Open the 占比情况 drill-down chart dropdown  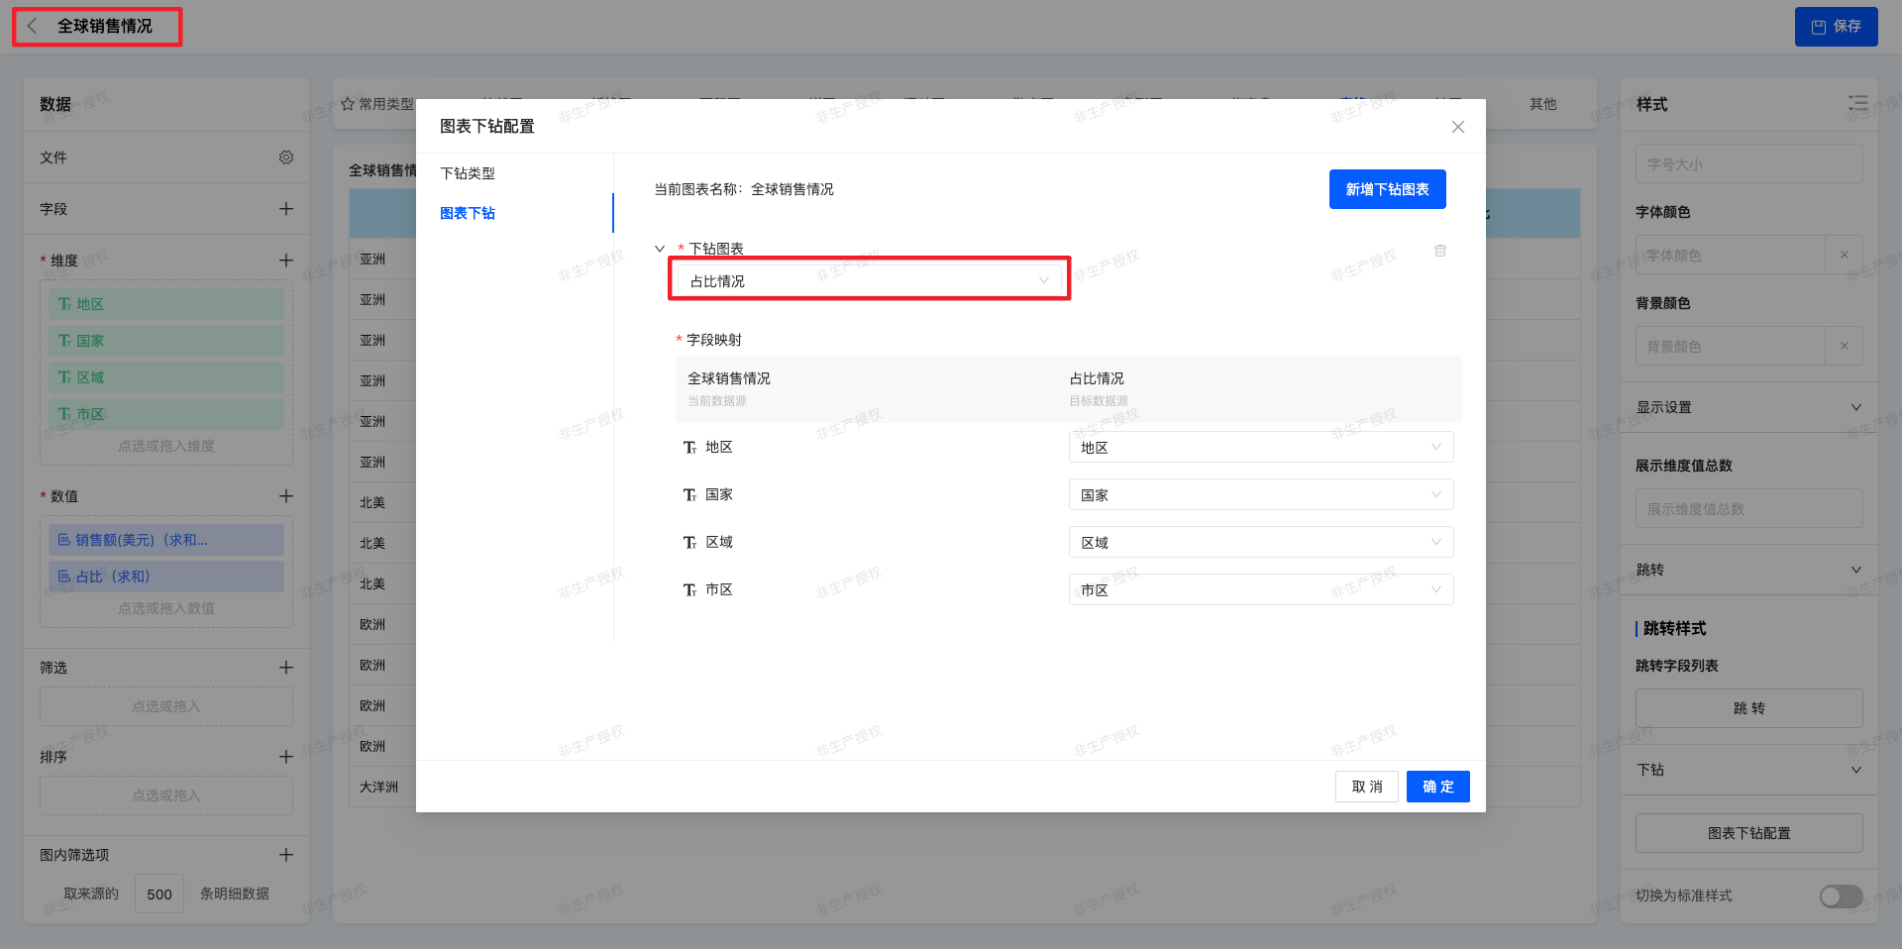pos(869,281)
